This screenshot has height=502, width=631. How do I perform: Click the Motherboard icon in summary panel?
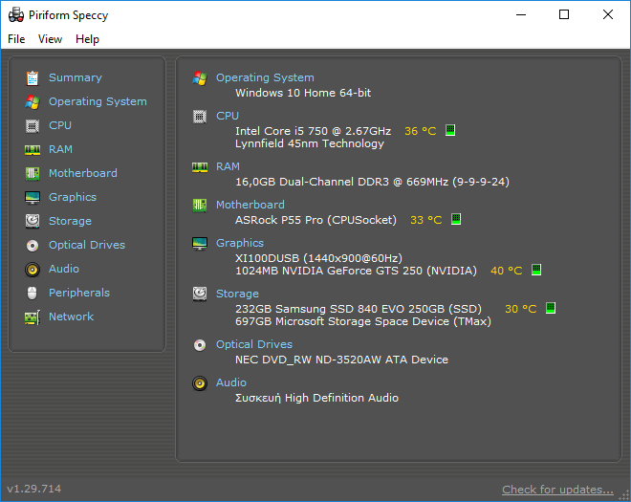tap(200, 205)
